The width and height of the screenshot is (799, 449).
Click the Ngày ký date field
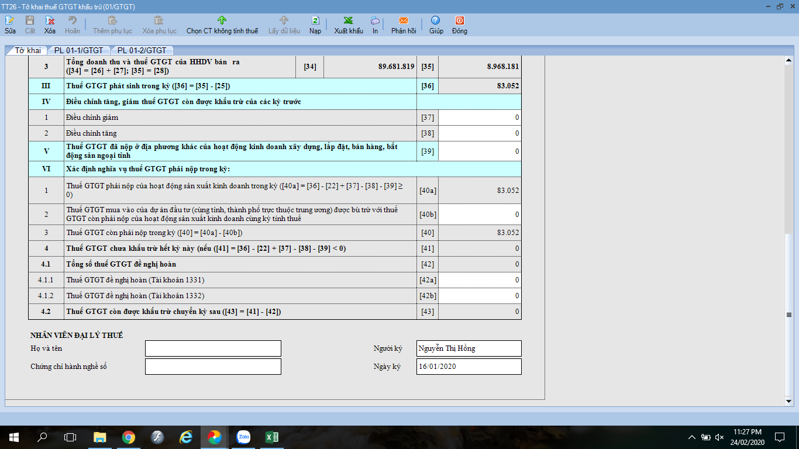point(469,367)
